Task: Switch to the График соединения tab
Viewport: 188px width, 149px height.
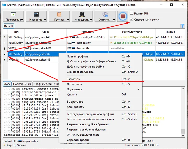Action: tap(46, 84)
